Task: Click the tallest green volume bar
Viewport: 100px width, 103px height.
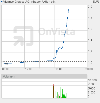Action: point(69,89)
